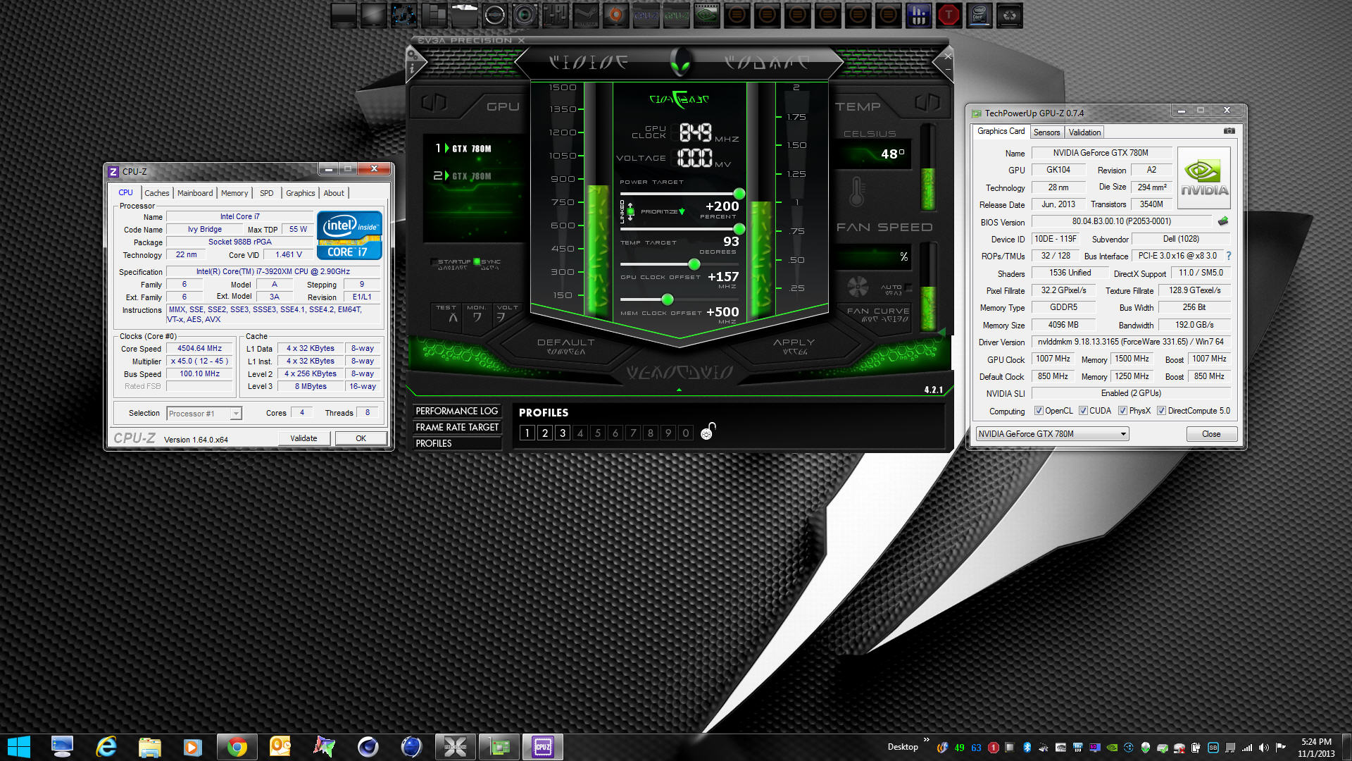This screenshot has height=761, width=1352.
Task: Toggle the CUDA checkbox in GPU-Z
Action: (1083, 411)
